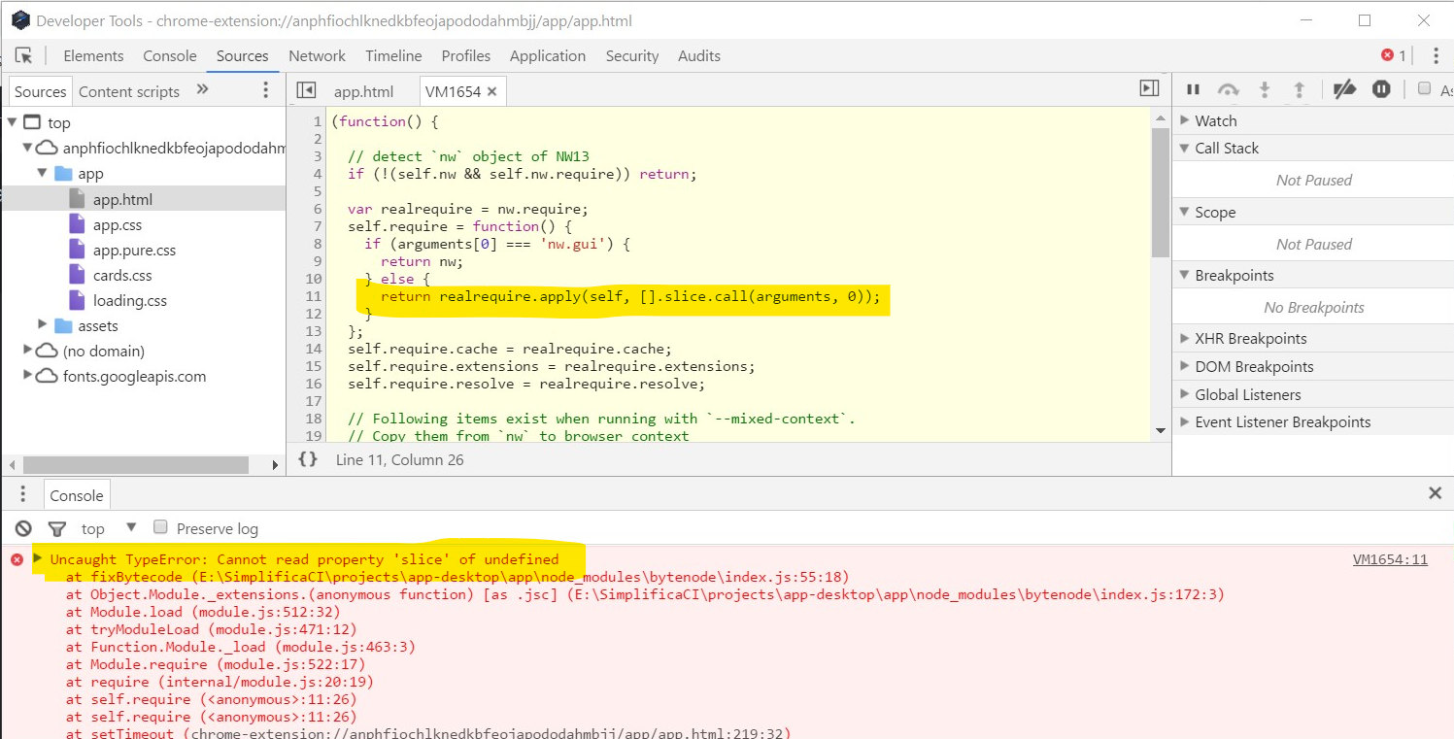Toggle pause on exceptions button

tap(1381, 89)
